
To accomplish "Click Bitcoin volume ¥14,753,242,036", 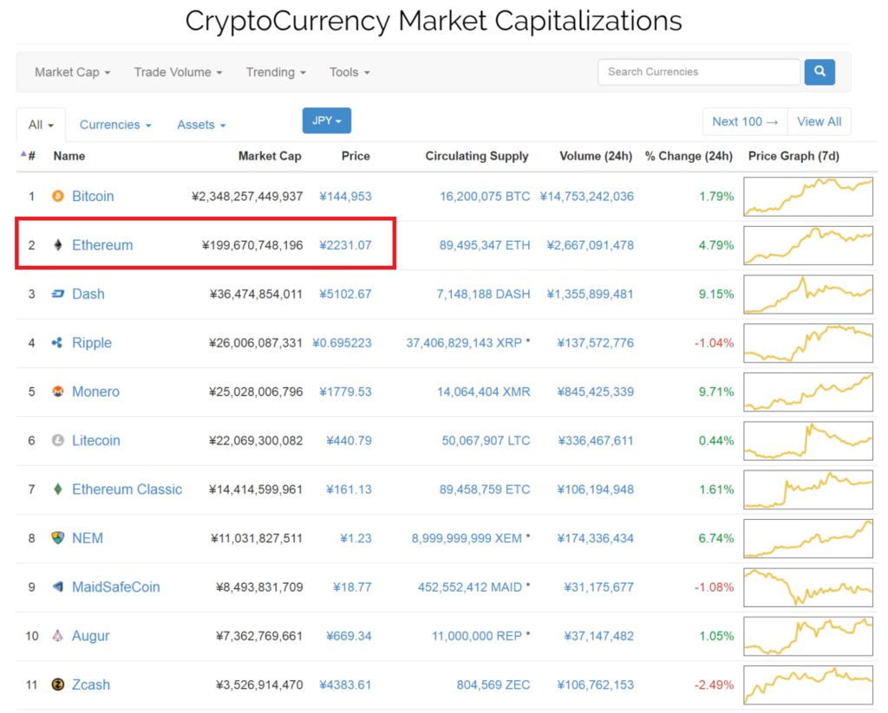I will tap(587, 197).
